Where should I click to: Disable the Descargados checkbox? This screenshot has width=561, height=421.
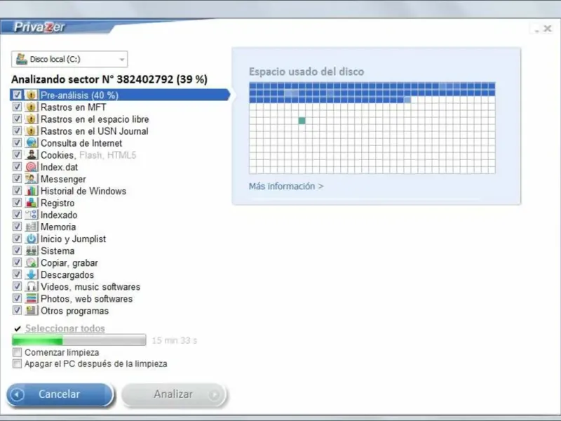coord(17,274)
